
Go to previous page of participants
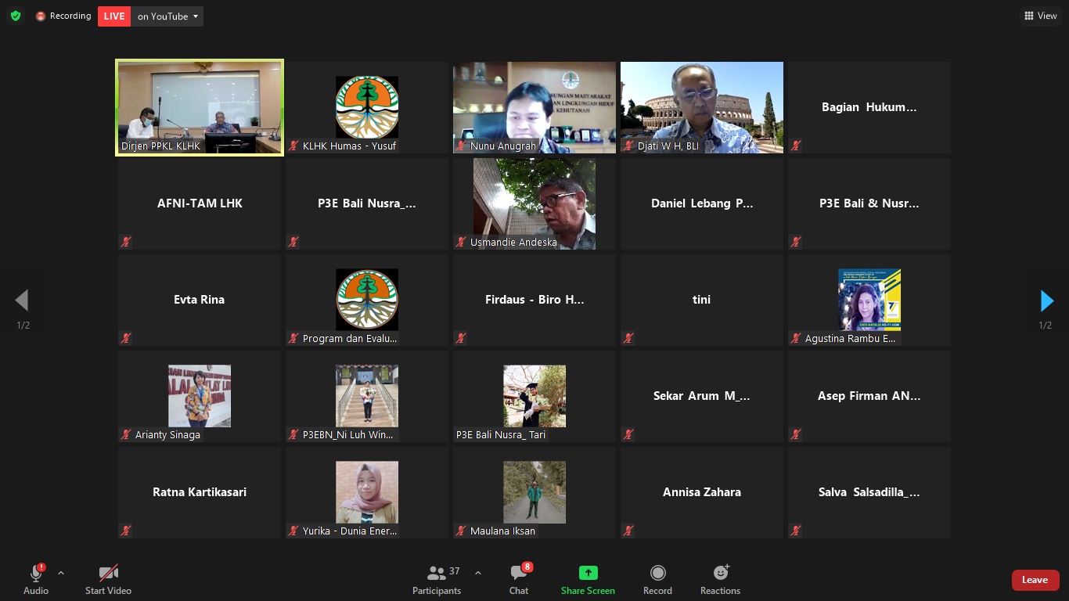(22, 300)
